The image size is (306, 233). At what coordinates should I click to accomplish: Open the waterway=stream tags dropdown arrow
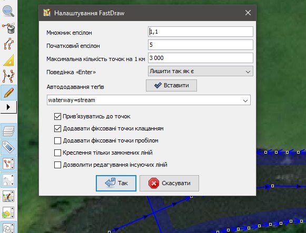pos(245,100)
